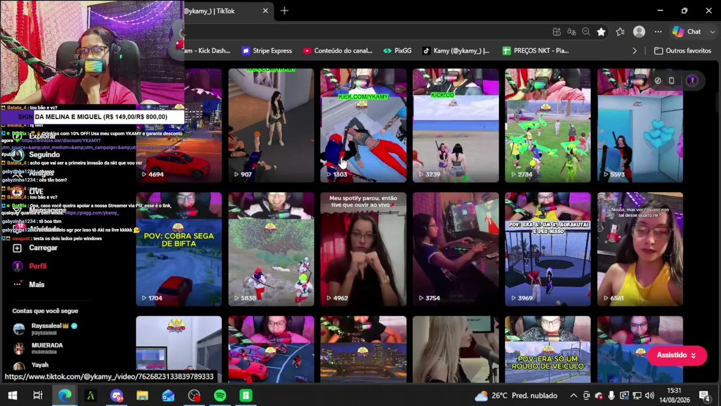Click the translate page icon
The image size is (721, 406).
tap(571, 32)
